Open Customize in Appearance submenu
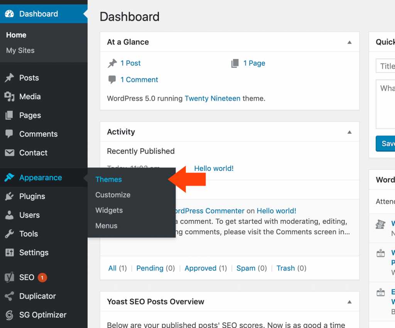Screen dimensions: 395x328 click(x=113, y=195)
